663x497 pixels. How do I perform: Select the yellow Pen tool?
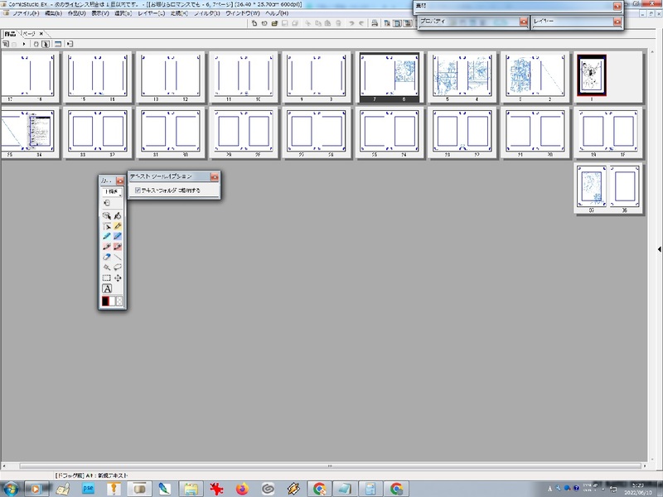118,226
